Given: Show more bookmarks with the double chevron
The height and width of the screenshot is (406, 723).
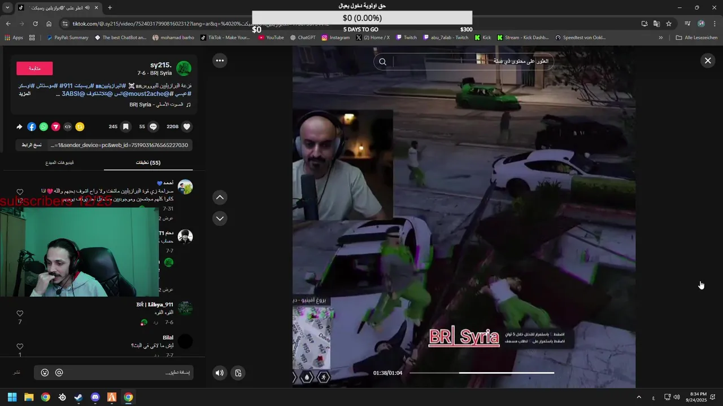Looking at the screenshot, I should (661, 38).
